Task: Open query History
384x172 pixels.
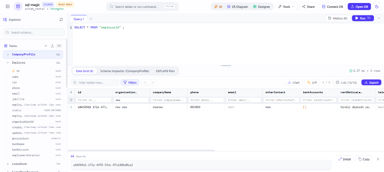Action: click(x=337, y=18)
